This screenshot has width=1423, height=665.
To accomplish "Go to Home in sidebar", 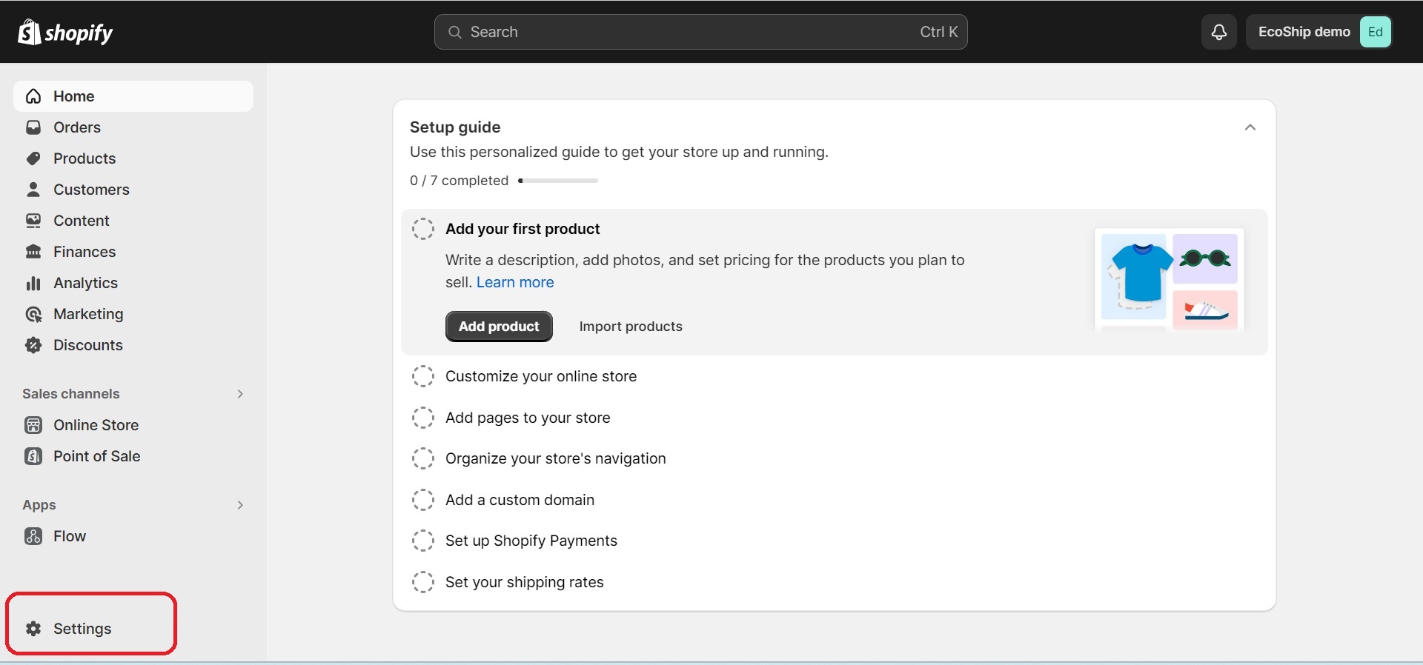I will (133, 96).
